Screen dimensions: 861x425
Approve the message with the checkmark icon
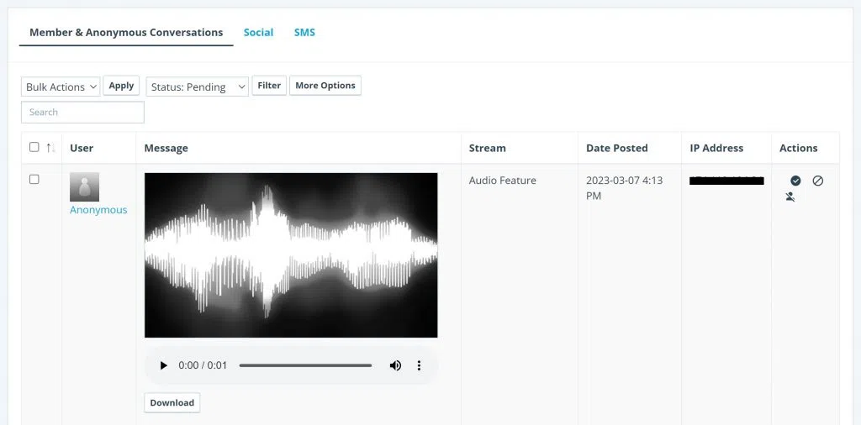coord(795,181)
